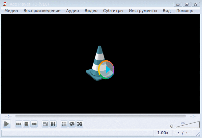Stop playback with the square button
202x138 pixels.
pyautogui.click(x=26, y=124)
